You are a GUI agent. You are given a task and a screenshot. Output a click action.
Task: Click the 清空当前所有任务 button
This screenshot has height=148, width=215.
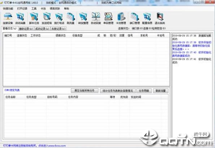point(85,90)
